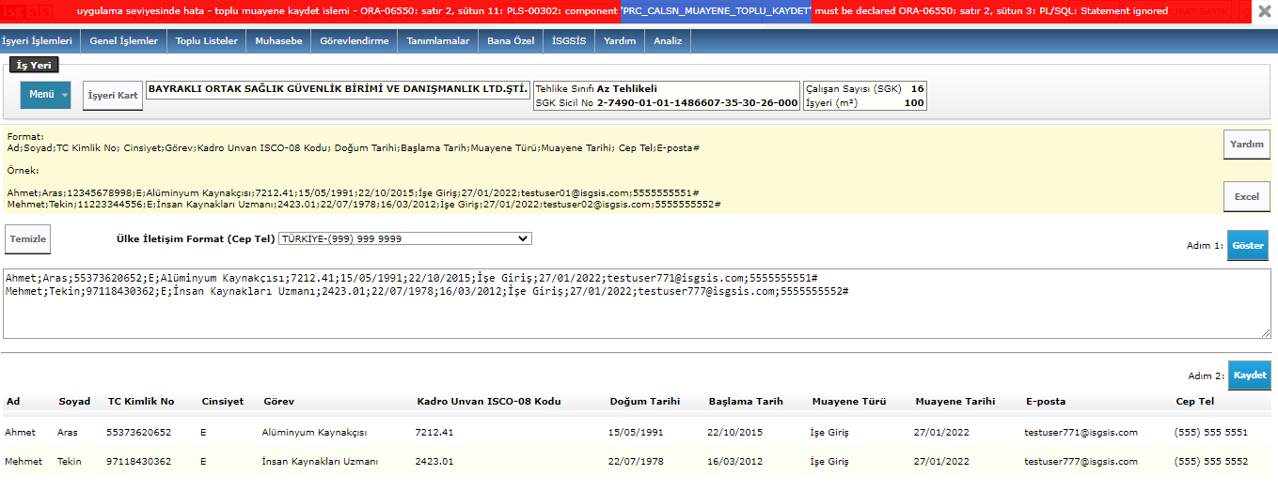Click the Temizle button
The height and width of the screenshot is (490, 1278).
(x=27, y=239)
